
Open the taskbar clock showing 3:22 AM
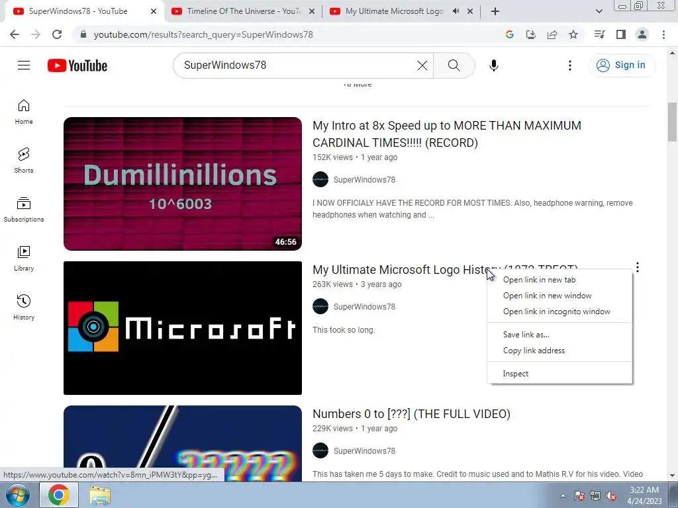coord(644,495)
